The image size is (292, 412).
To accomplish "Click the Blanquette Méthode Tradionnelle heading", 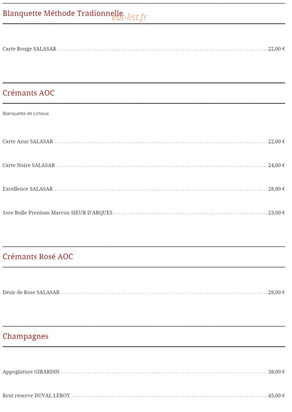I will tap(63, 13).
